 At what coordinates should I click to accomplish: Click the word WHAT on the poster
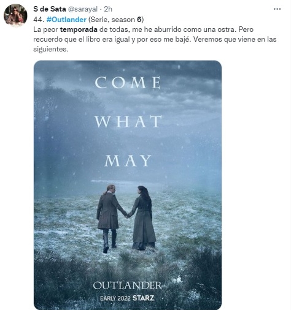[x=128, y=121]
